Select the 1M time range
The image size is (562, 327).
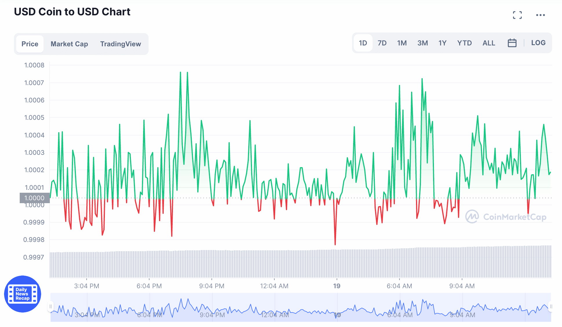pos(402,43)
